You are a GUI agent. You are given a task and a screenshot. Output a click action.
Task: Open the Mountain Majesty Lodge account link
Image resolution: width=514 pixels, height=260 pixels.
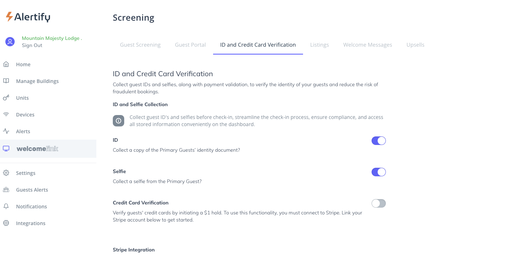51,38
